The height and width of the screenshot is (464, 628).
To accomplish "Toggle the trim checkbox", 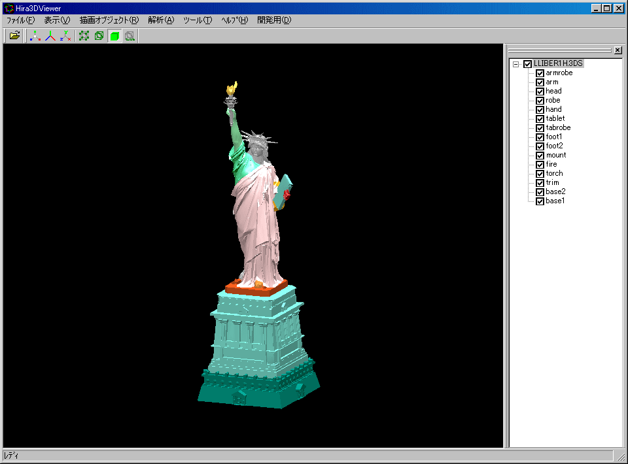I will click(x=540, y=183).
